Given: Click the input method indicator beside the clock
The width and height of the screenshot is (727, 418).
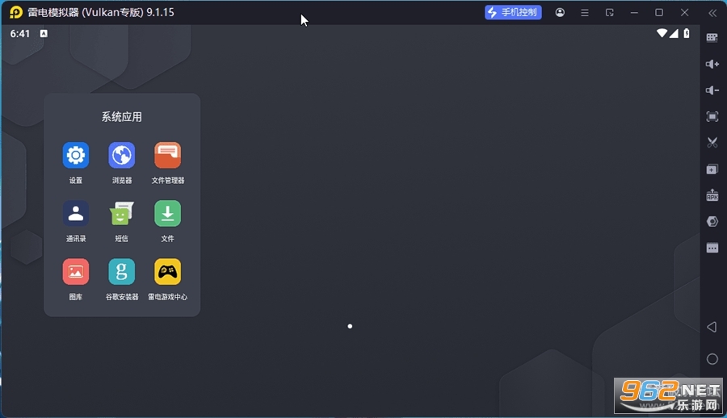Looking at the screenshot, I should 44,33.
